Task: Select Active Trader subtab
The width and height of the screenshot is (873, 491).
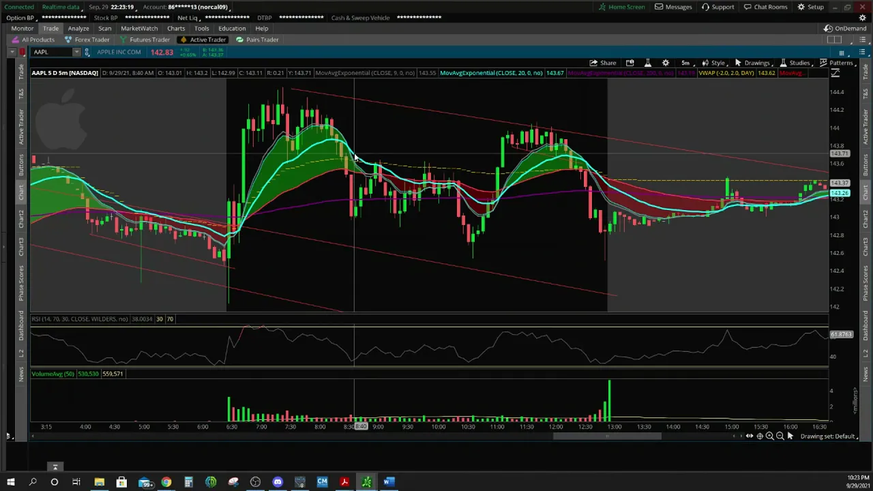Action: click(203, 40)
